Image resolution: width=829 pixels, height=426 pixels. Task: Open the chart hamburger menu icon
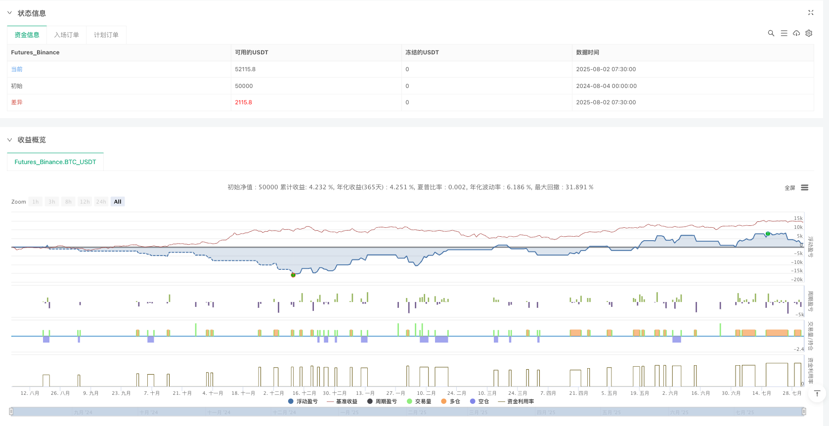pos(805,188)
